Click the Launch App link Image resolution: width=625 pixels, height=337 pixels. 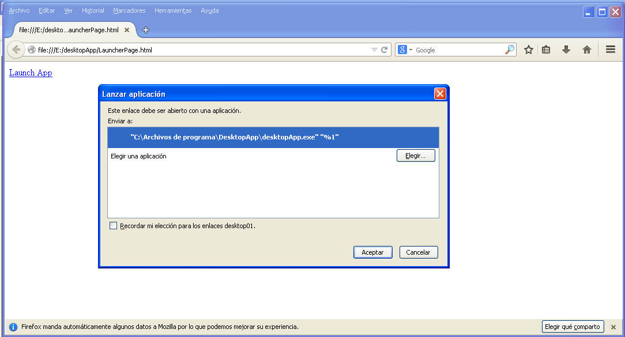tap(30, 73)
